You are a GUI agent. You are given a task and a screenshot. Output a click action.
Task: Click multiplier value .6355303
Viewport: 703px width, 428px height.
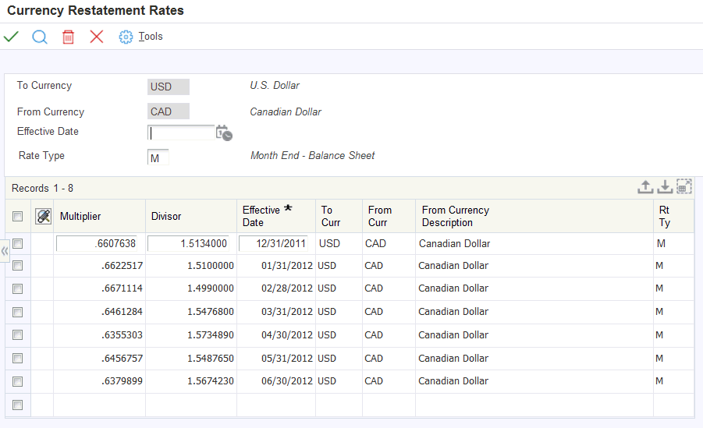tap(122, 334)
